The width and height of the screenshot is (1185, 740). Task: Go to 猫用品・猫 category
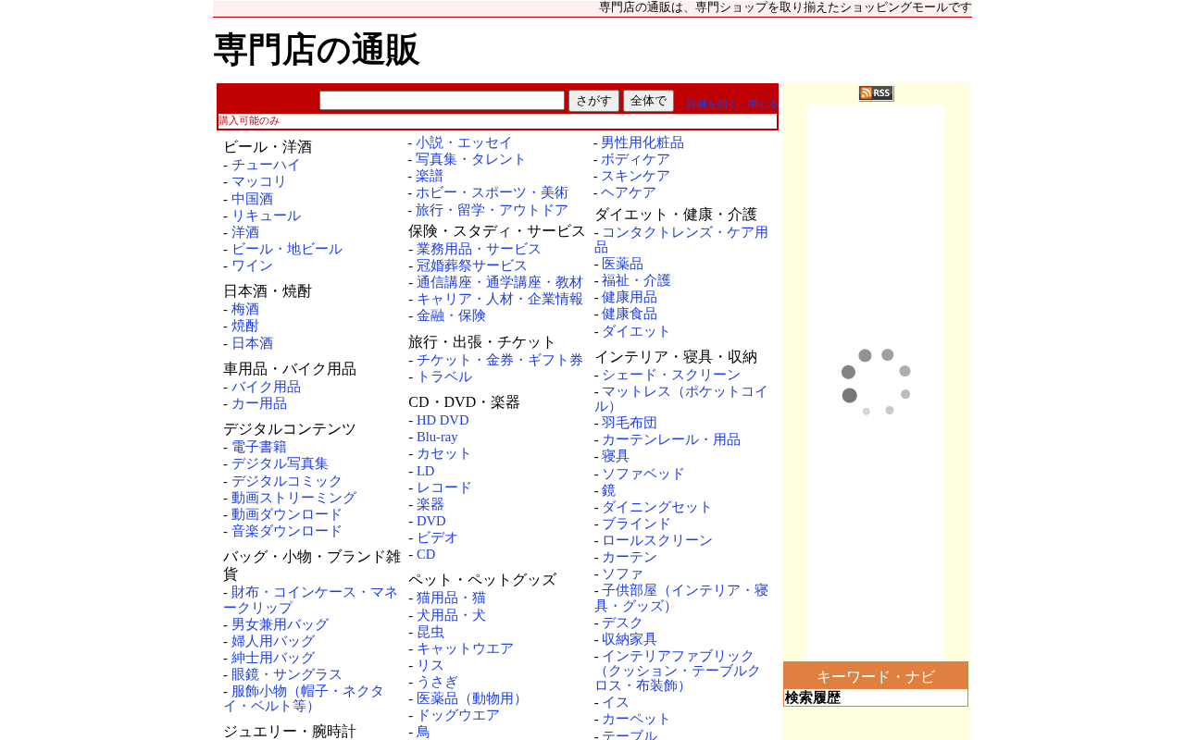(451, 598)
